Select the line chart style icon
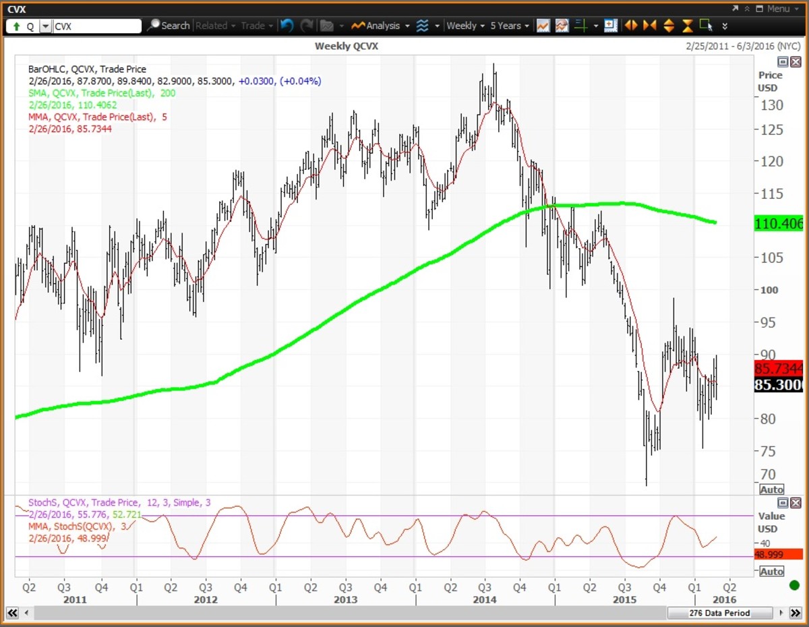 pos(543,25)
